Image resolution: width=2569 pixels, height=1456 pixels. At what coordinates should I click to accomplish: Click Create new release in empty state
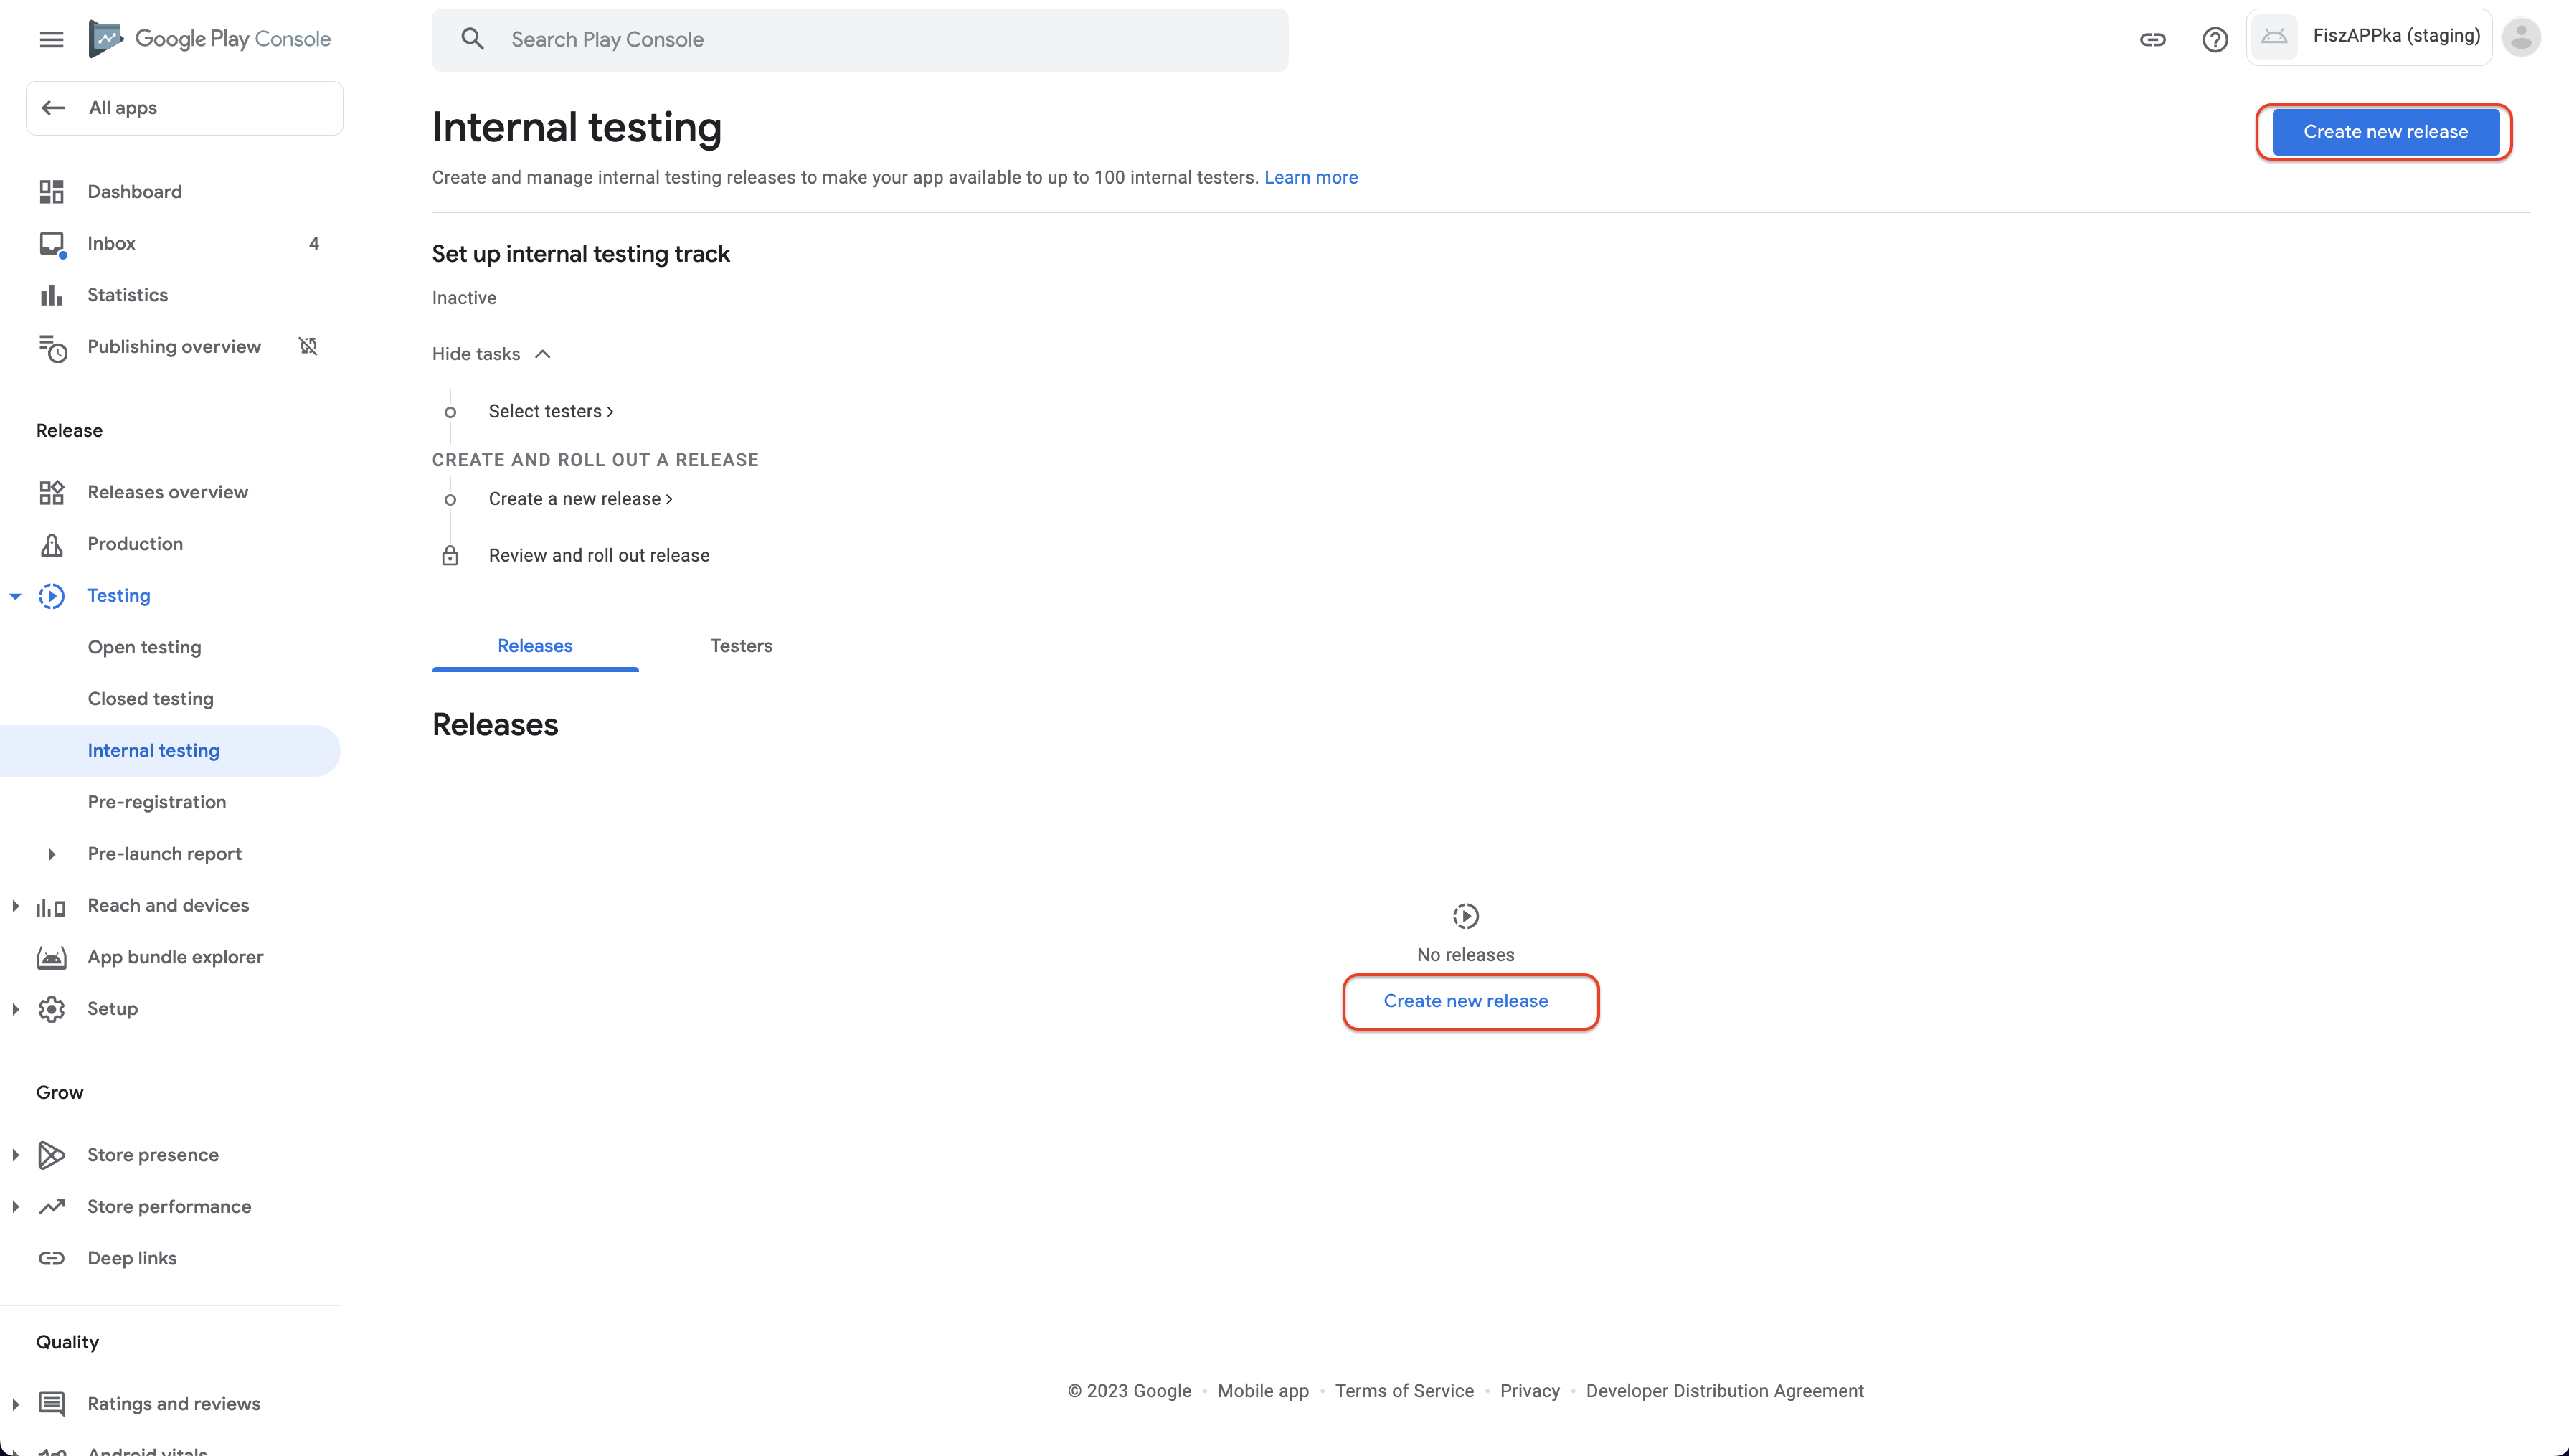pos(1466,1001)
